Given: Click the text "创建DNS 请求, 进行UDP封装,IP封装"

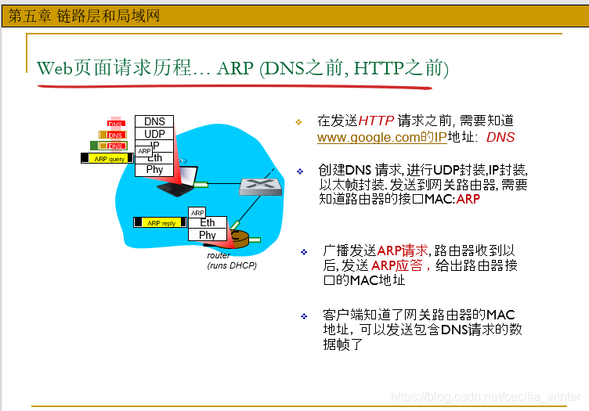Looking at the screenshot, I should 423,170.
